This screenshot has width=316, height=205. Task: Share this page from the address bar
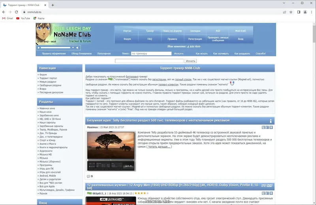coord(284,12)
